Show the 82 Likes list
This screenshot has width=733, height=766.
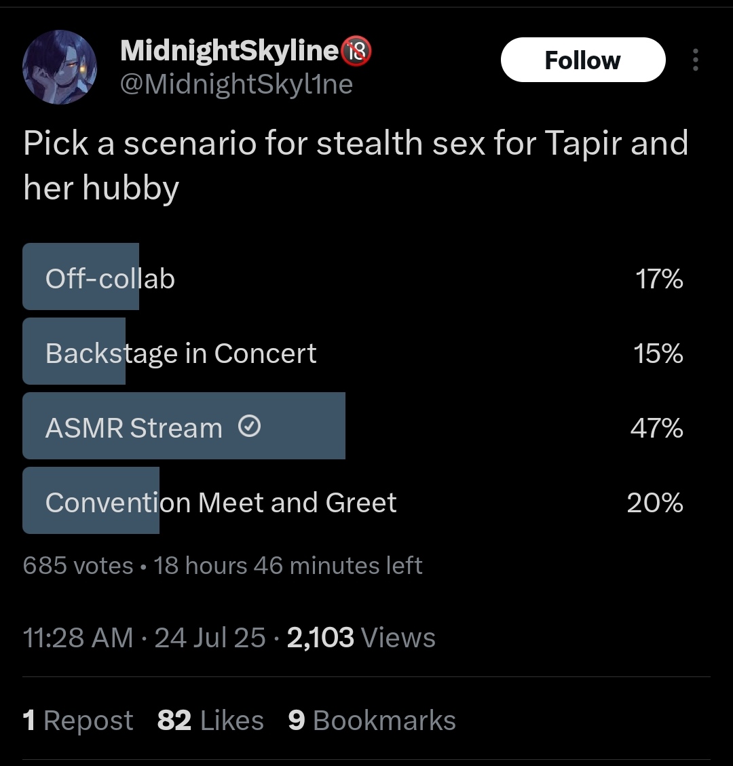tap(210, 721)
